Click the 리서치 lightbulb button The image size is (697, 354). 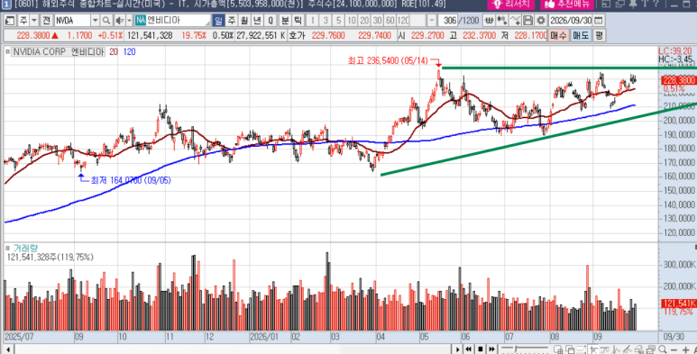[x=510, y=4]
